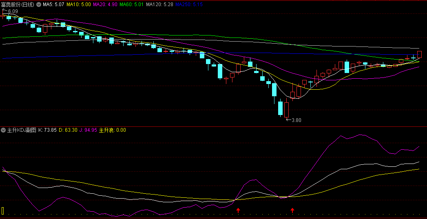Screen dimensions: 427x219
Task: Select the MA5: 5.07 legend label
Action: pos(53,4)
